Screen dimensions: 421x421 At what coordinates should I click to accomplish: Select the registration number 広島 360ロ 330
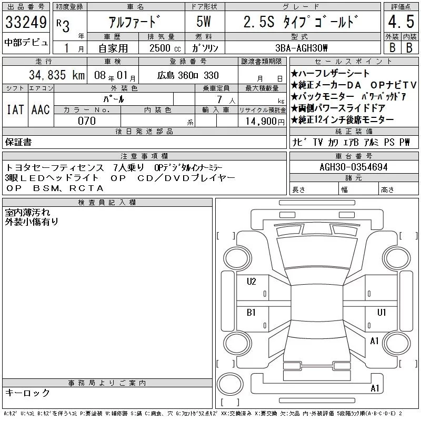coord(188,75)
